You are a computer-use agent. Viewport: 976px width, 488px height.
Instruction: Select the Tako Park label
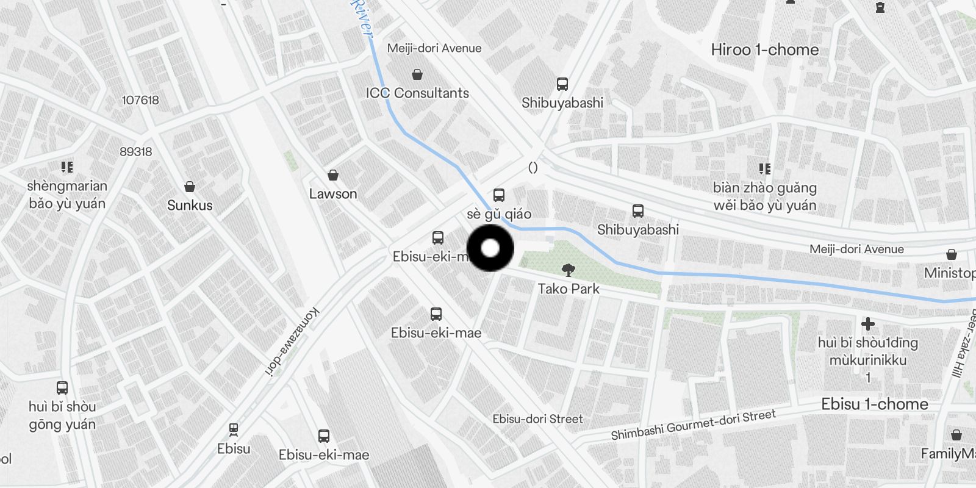pyautogui.click(x=569, y=289)
